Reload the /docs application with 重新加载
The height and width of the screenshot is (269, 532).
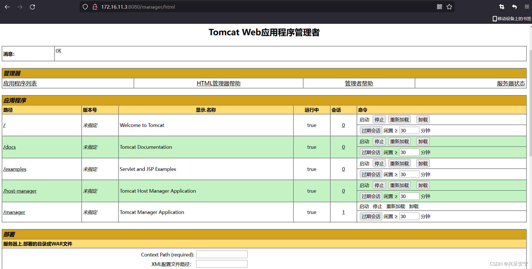(400, 141)
